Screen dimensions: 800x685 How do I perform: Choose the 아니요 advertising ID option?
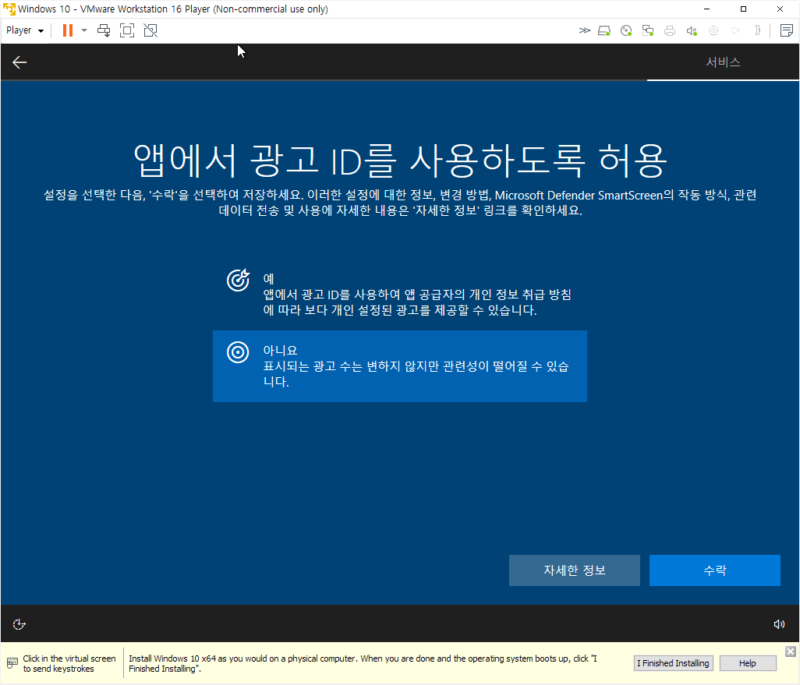tap(399, 366)
